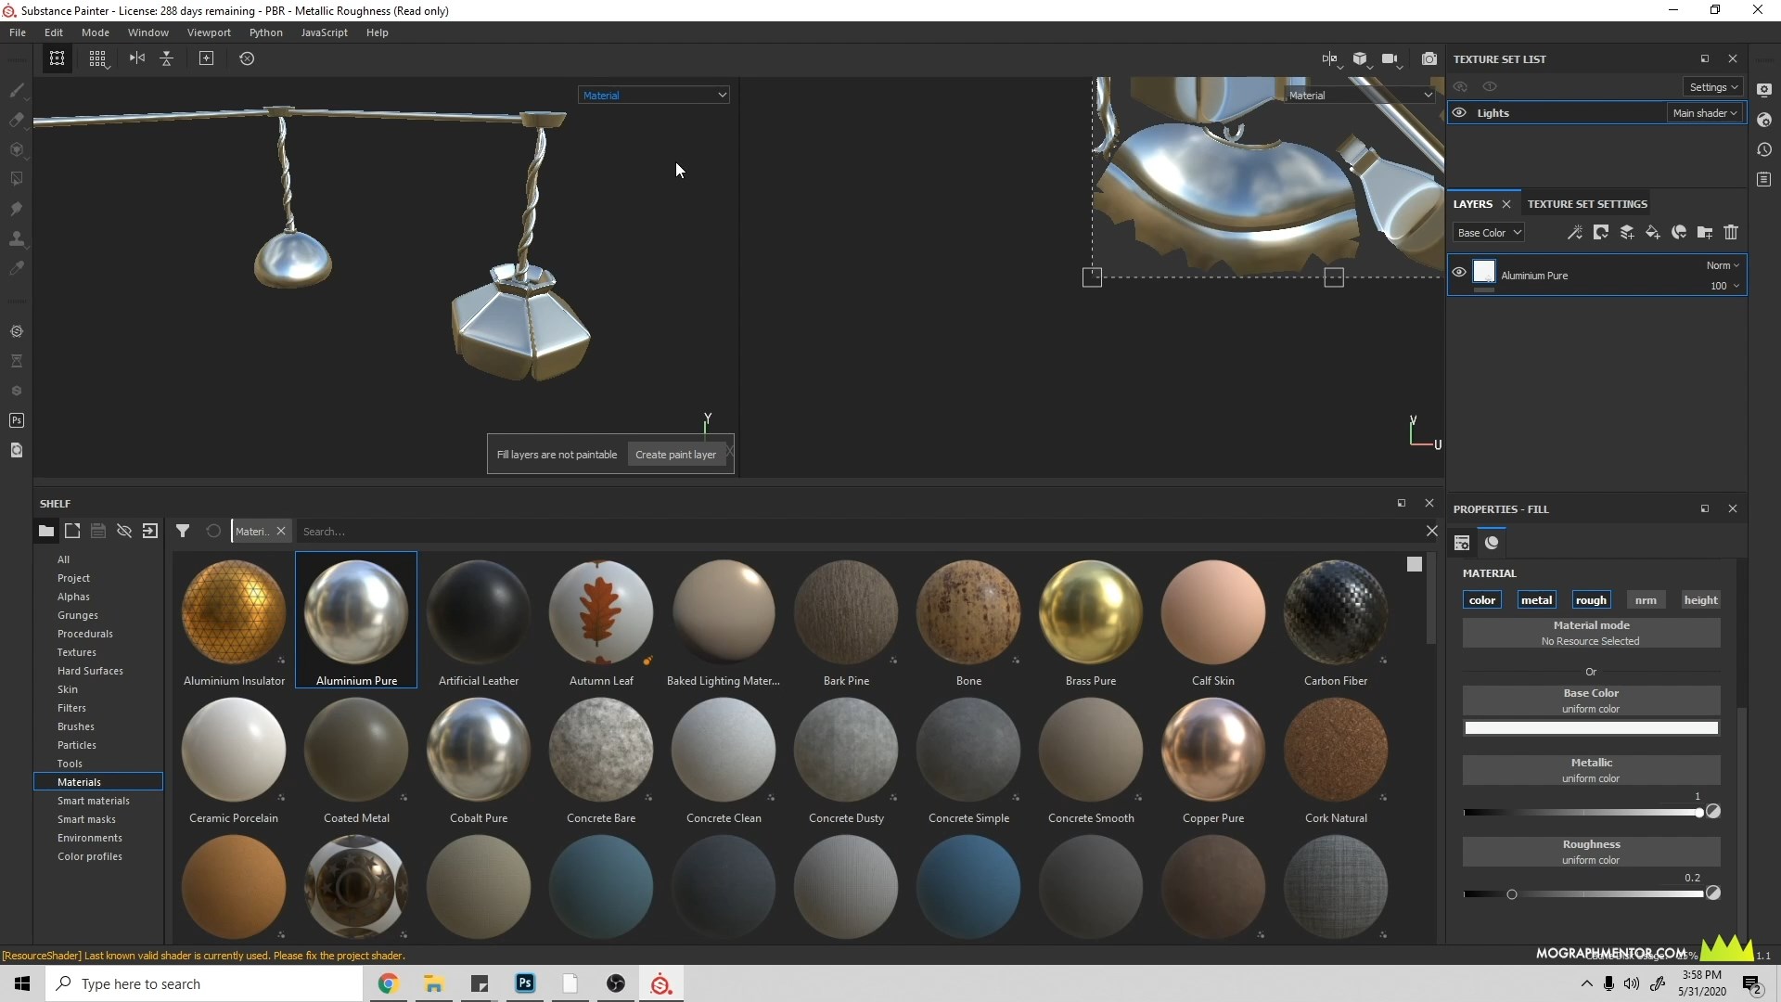
Task: Open the History panel side icon
Action: pyautogui.click(x=1764, y=149)
